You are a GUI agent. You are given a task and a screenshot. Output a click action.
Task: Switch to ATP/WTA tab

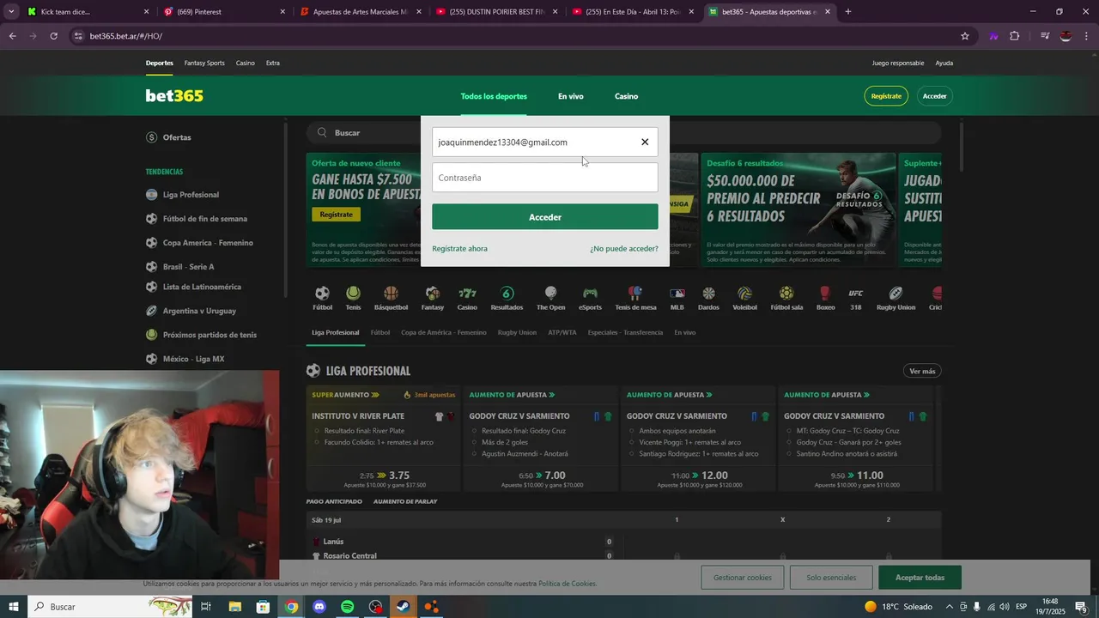(562, 332)
